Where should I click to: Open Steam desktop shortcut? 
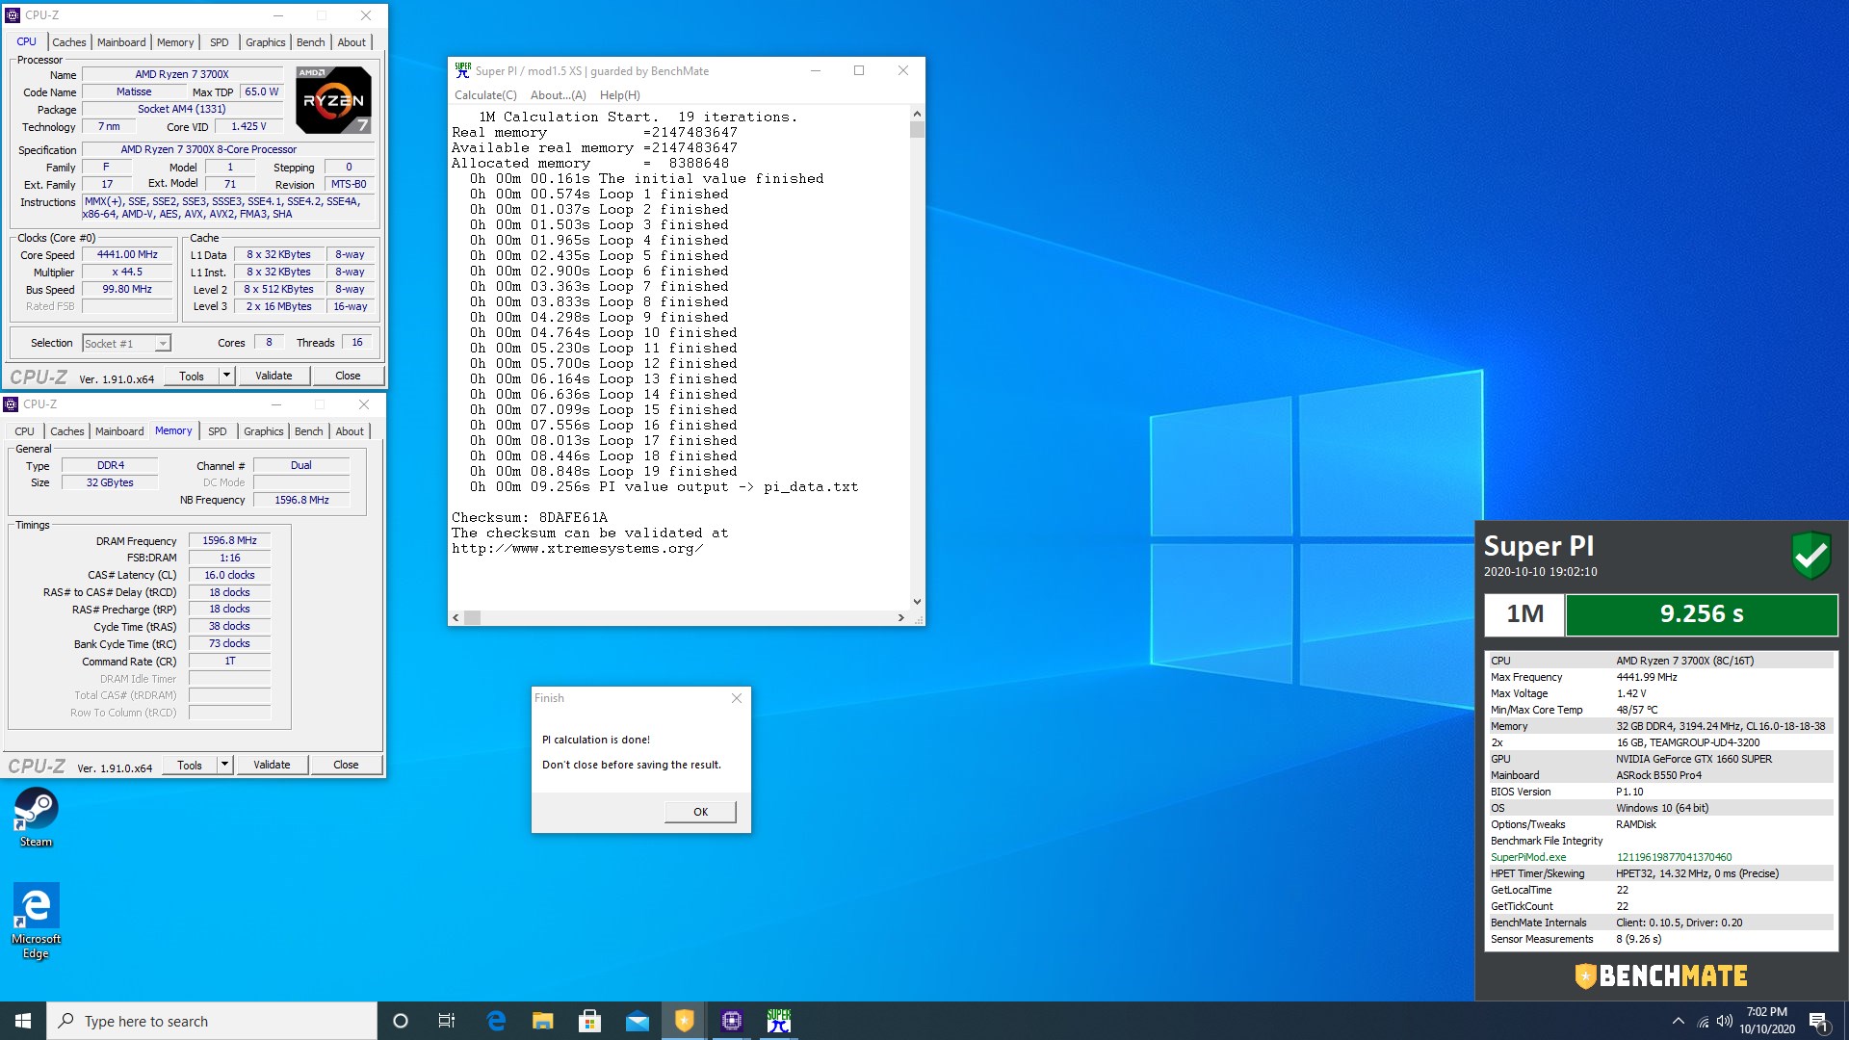36,817
